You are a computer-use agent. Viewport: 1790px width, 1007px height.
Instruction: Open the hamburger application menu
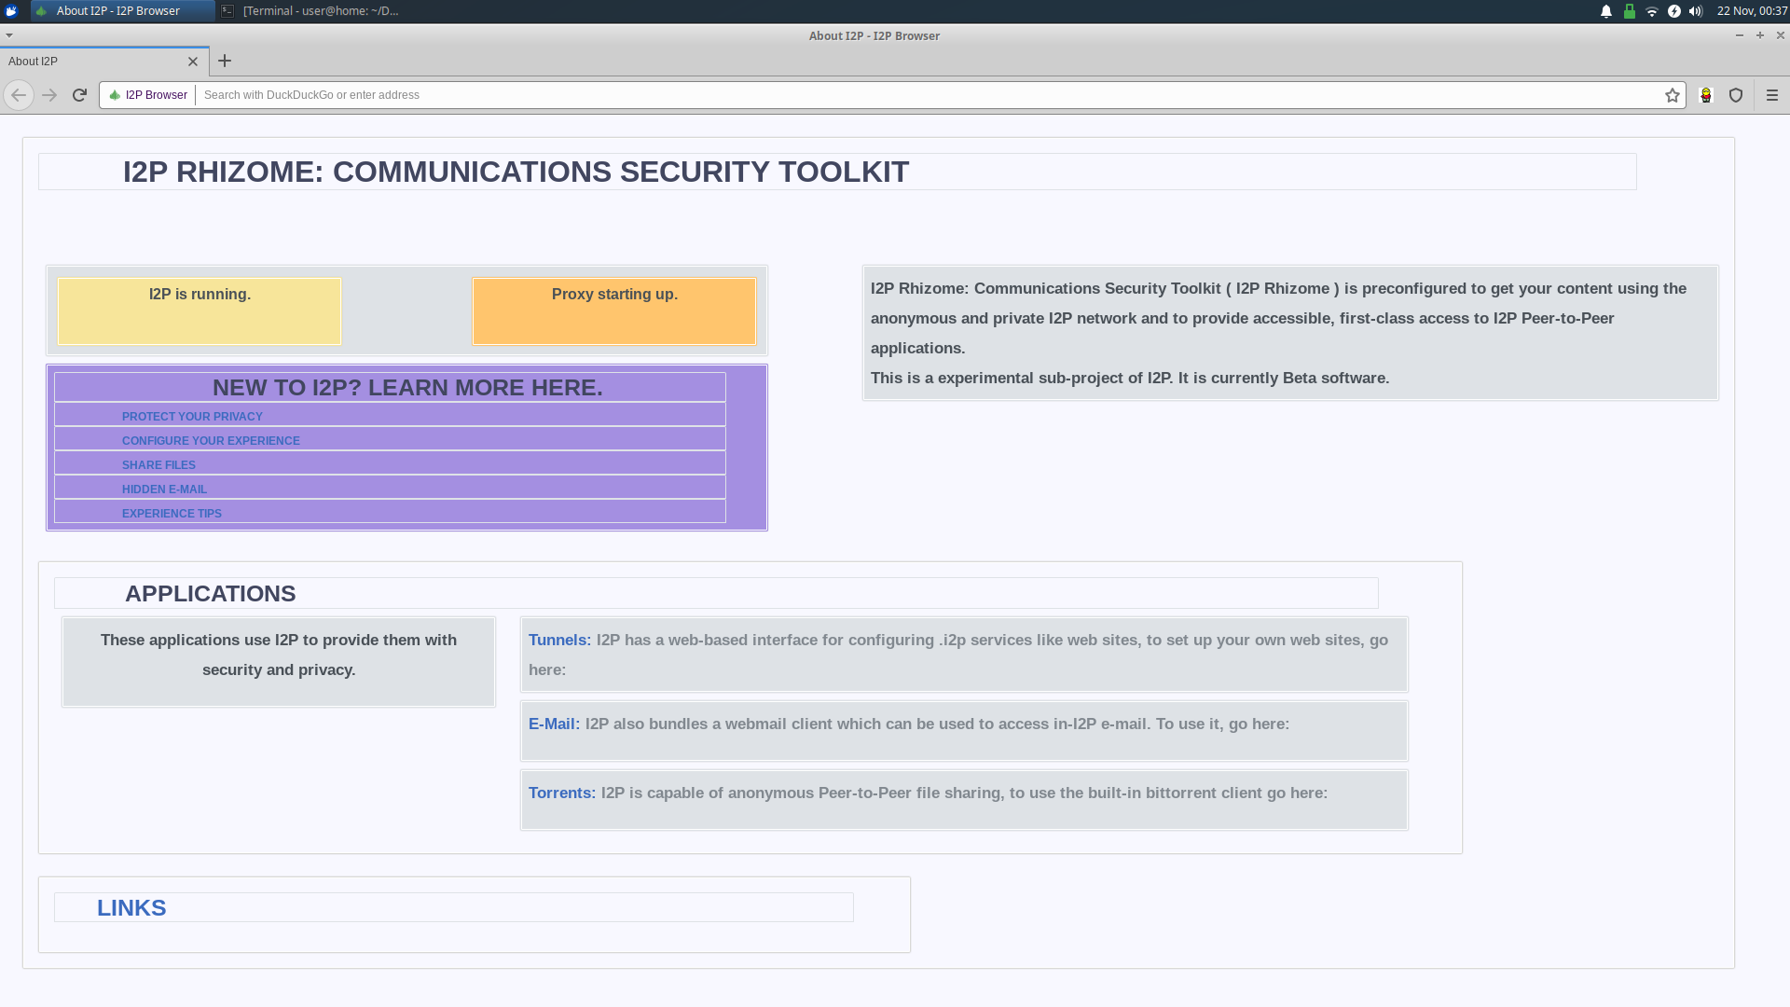tap(1772, 95)
